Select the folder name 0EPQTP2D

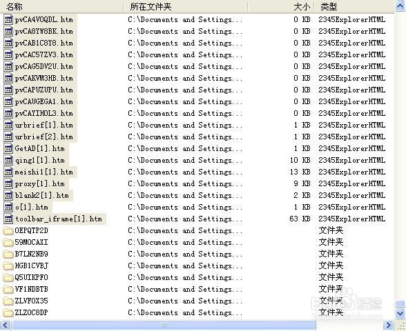pyautogui.click(x=31, y=230)
